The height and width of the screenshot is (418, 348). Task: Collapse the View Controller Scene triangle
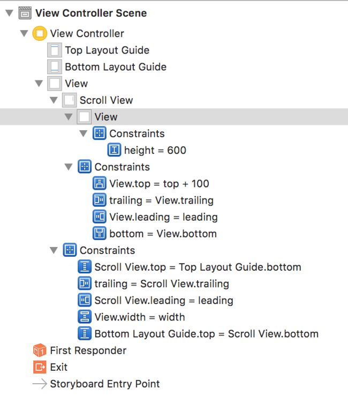(9, 13)
